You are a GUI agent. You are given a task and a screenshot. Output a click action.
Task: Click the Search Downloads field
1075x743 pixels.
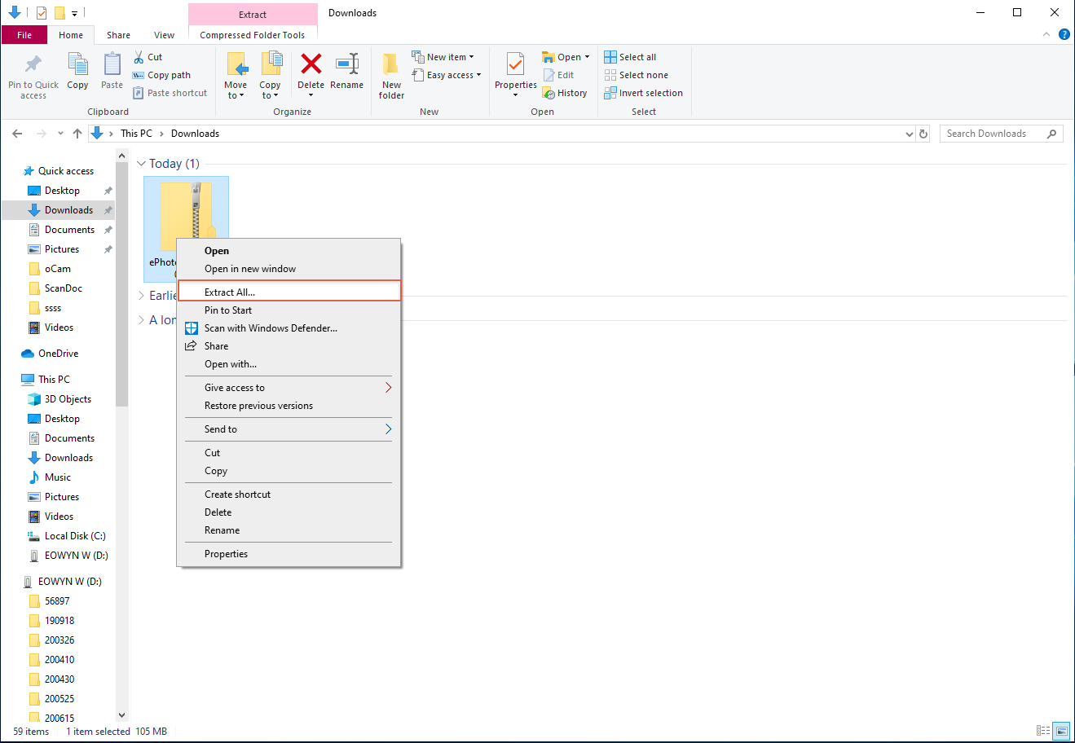tap(994, 134)
